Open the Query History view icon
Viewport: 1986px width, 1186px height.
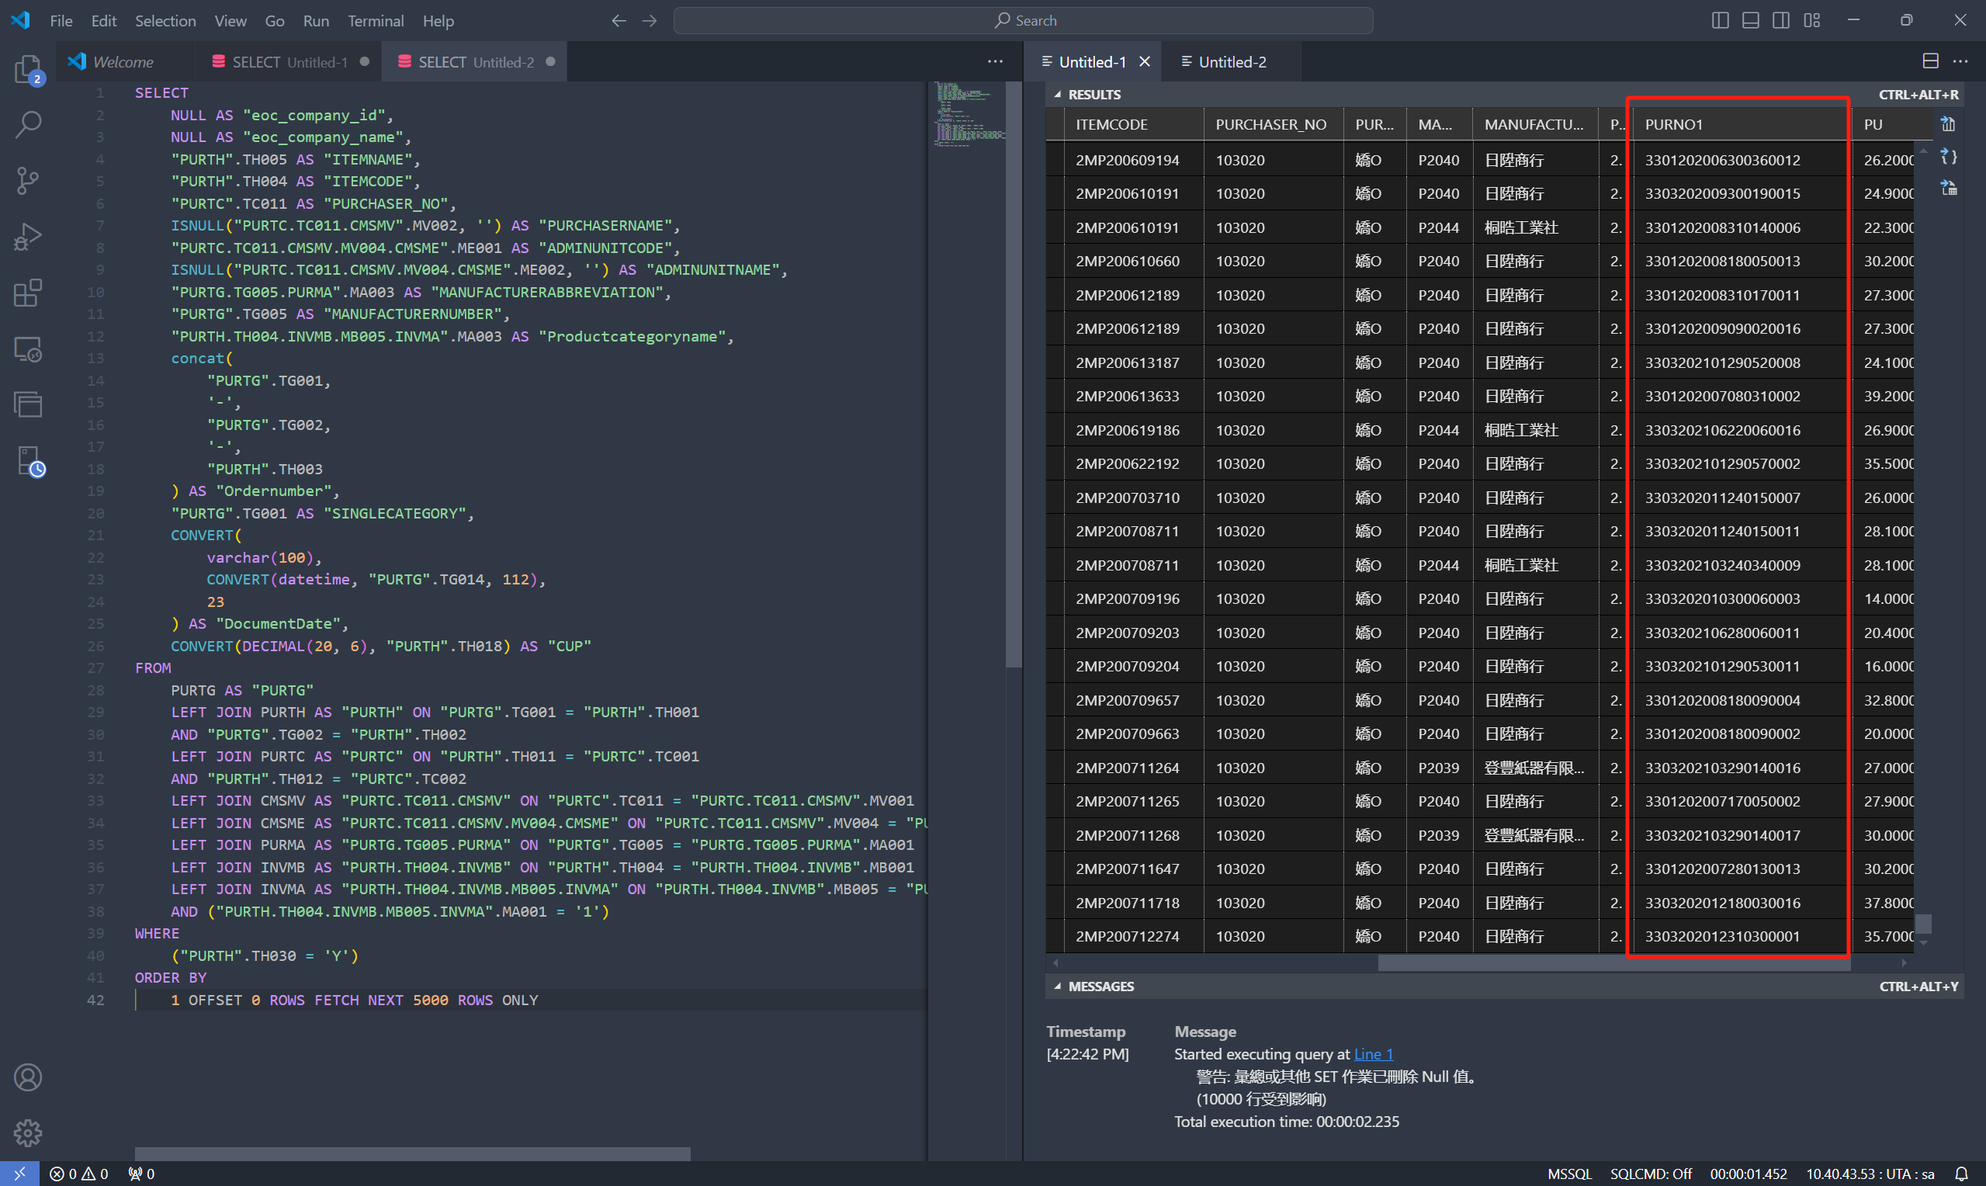click(x=29, y=461)
